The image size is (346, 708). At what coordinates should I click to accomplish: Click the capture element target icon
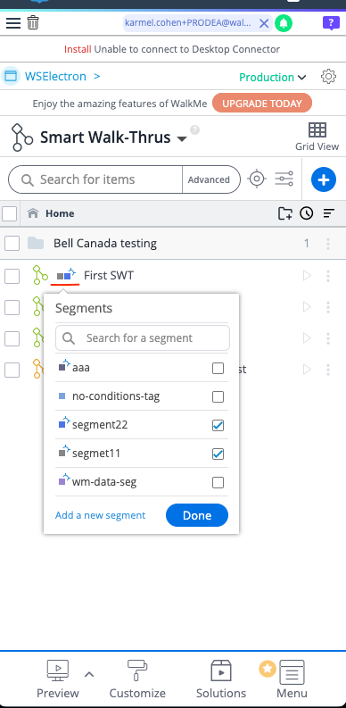pyautogui.click(x=257, y=179)
